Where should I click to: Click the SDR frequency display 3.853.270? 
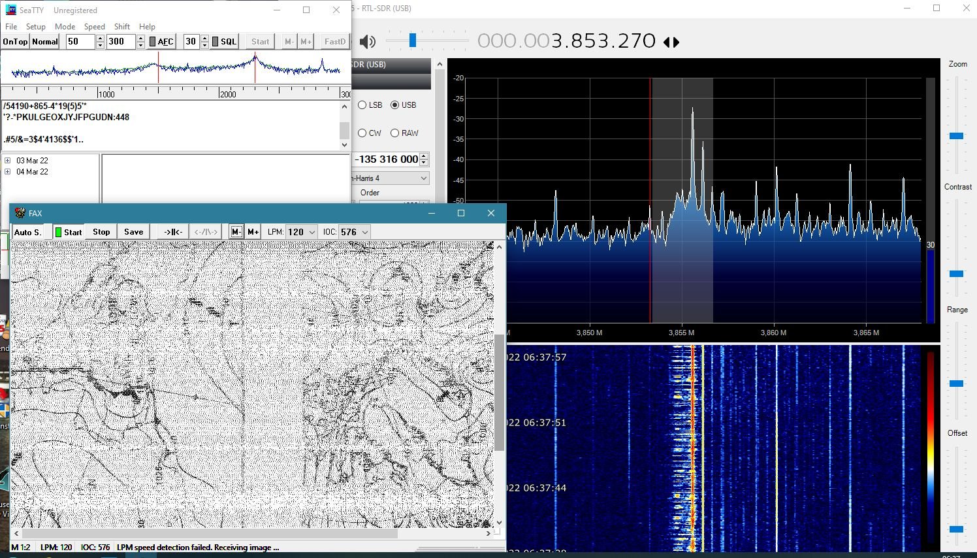[x=566, y=41]
